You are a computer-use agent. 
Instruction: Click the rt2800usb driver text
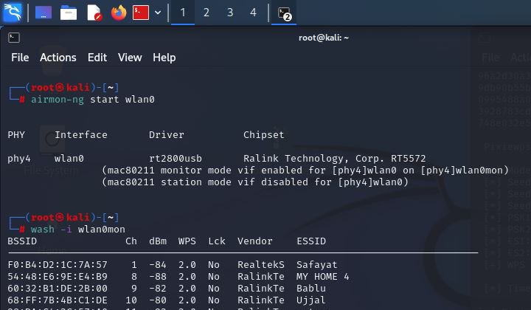point(176,158)
